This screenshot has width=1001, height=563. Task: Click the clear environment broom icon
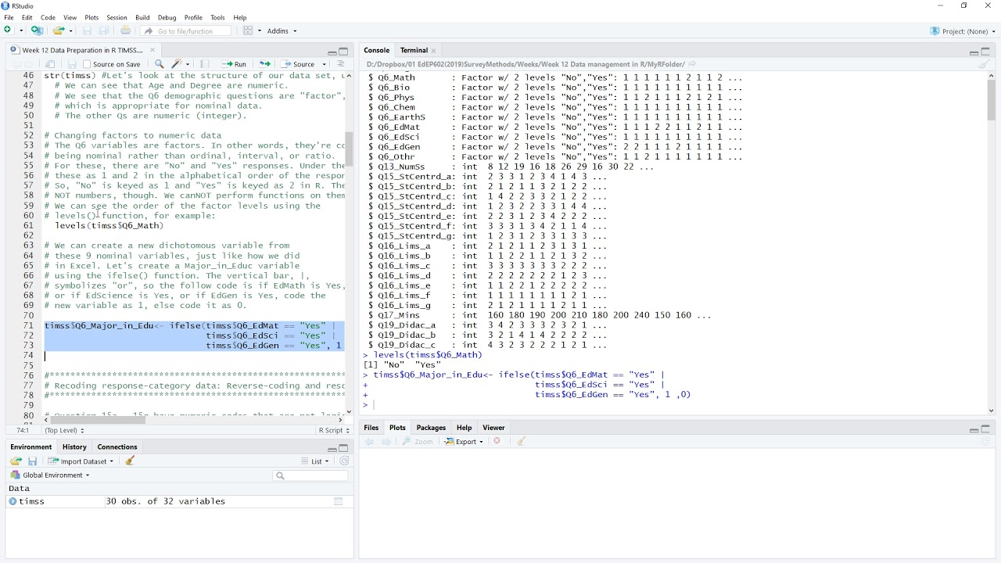pos(130,461)
